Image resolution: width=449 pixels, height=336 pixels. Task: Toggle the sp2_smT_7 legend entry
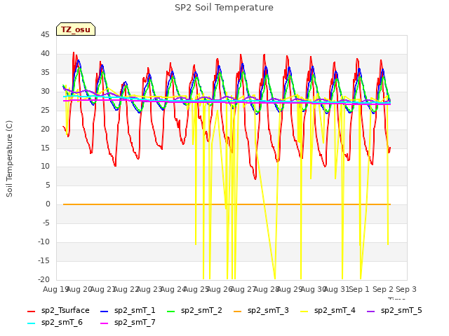[x=128, y=323]
